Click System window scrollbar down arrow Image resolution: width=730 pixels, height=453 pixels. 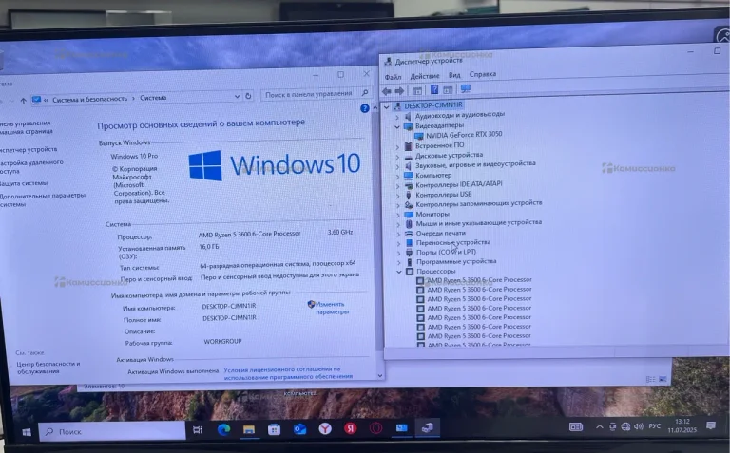point(380,375)
